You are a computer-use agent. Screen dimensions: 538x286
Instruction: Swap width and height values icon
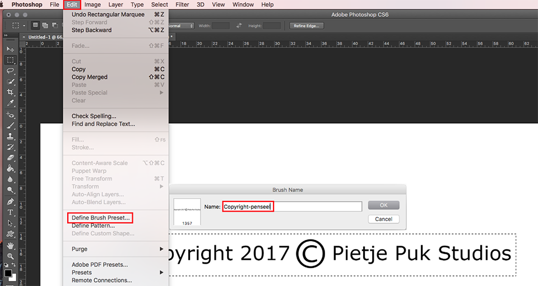(x=239, y=26)
